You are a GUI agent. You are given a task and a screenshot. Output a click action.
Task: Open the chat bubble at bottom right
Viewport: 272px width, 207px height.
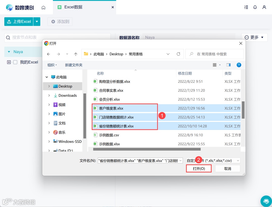266,201
